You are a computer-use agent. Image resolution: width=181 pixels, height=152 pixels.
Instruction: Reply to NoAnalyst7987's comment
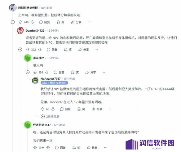click(x=65, y=109)
